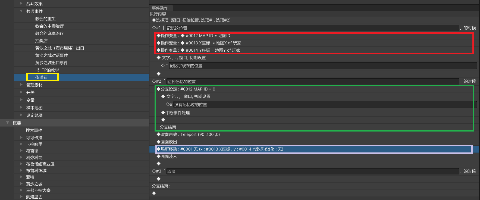Click the 记忆了现在的位置 message field
This screenshot has height=200, width=480.
click(322, 66)
